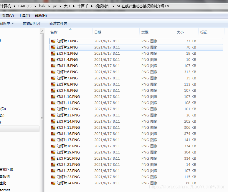Expand the arrow after 视频制作 in address bar
Screen dimensions: 228x192
(113, 6)
